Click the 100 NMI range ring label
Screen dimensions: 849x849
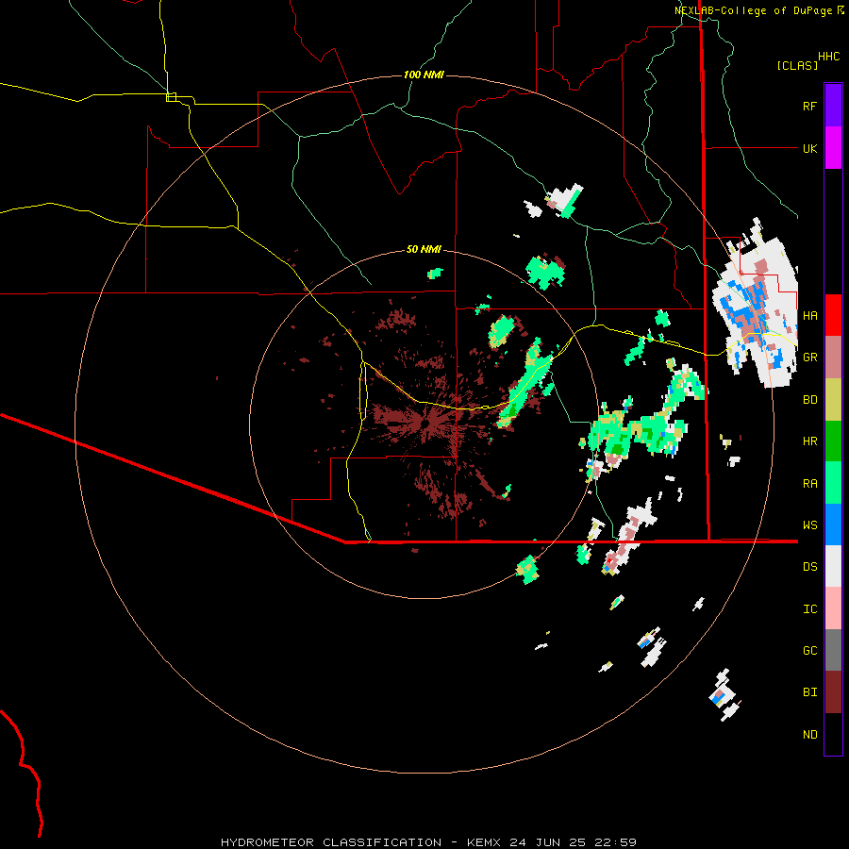tap(424, 75)
